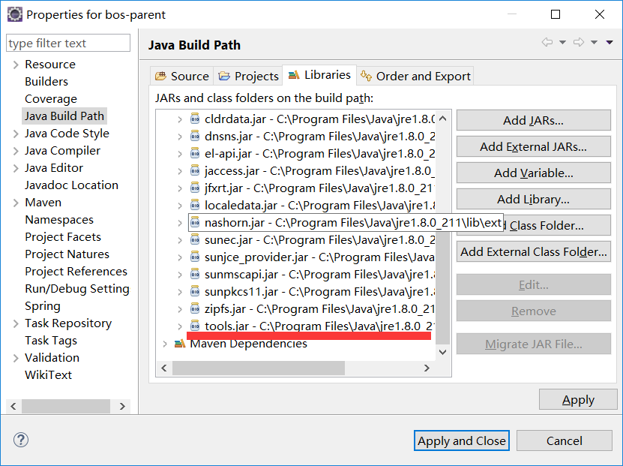Select Project Facets in the sidebar

click(63, 236)
